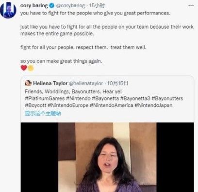The height and width of the screenshot is (192, 198).
Task: Click the #NintendoAmerica hashtag
Action: click(x=112, y=105)
